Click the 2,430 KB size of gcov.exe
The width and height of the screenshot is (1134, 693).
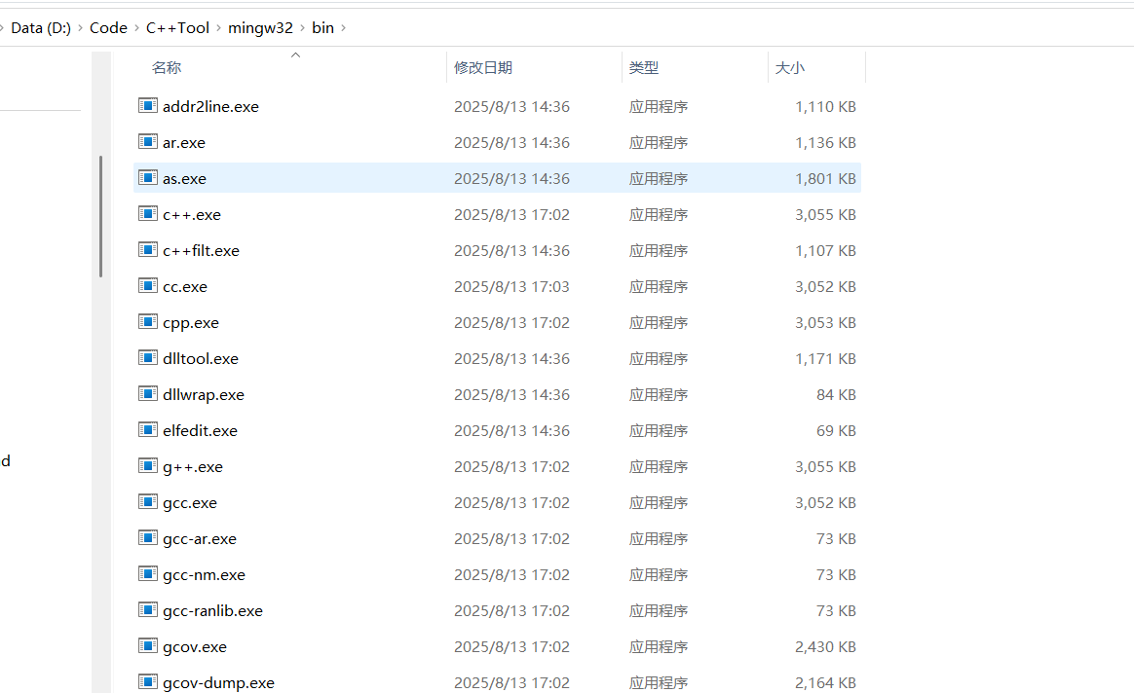[825, 647]
